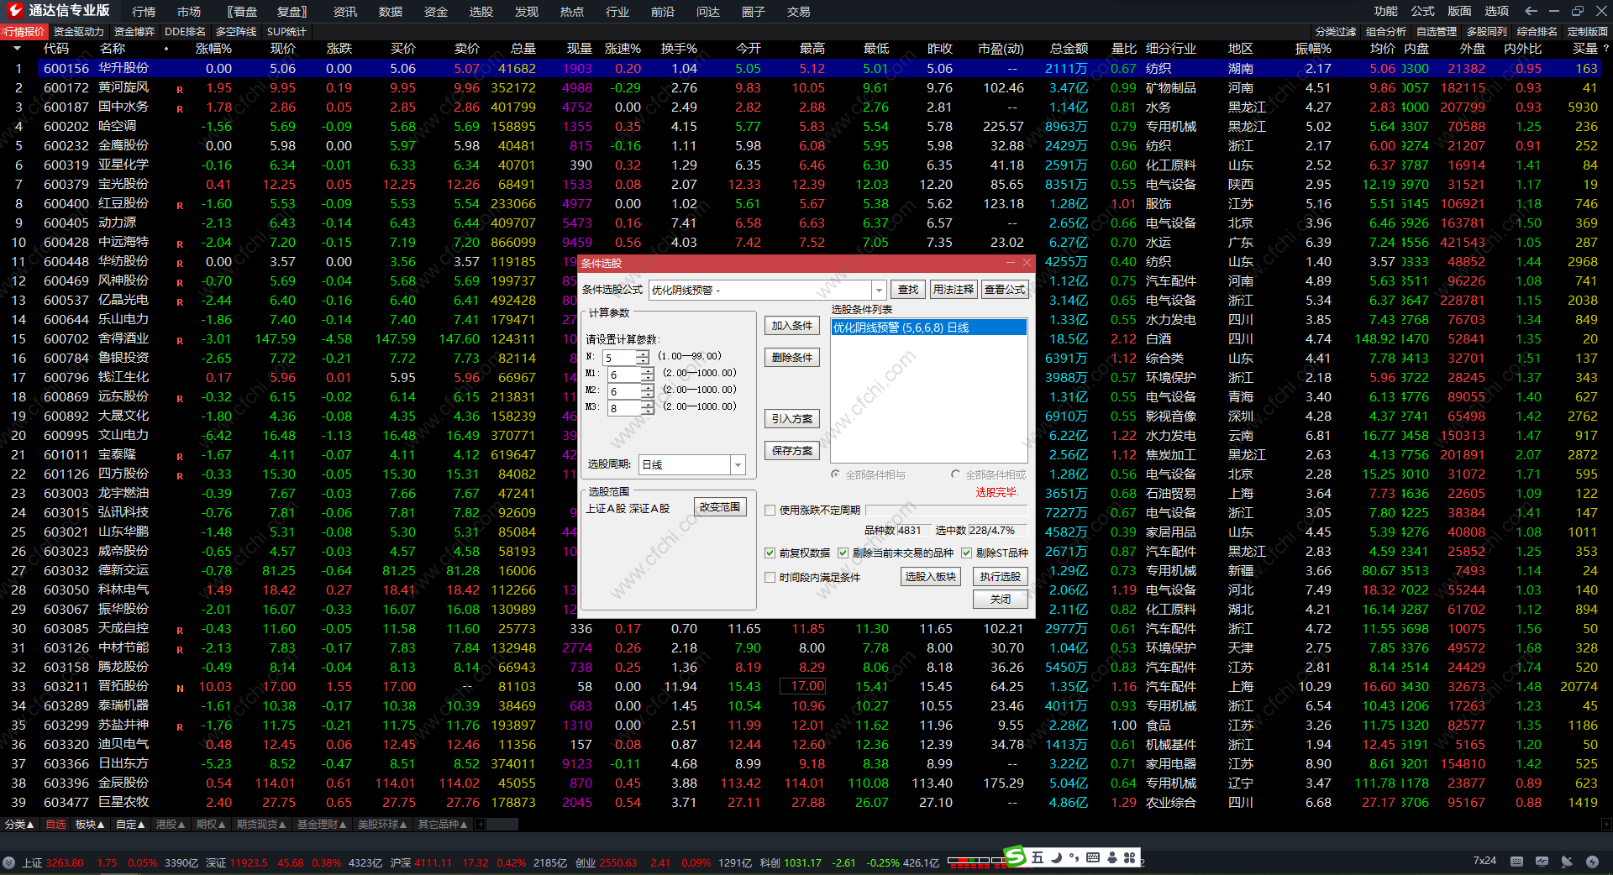Click the 执行选股 button

point(1000,576)
